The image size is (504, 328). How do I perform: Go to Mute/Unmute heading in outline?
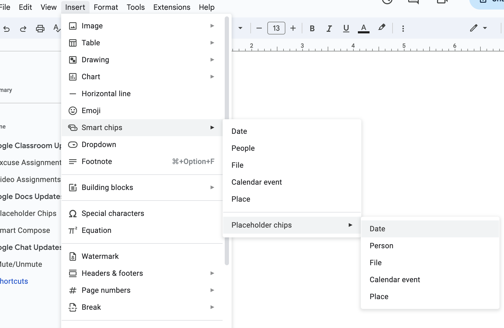21,264
